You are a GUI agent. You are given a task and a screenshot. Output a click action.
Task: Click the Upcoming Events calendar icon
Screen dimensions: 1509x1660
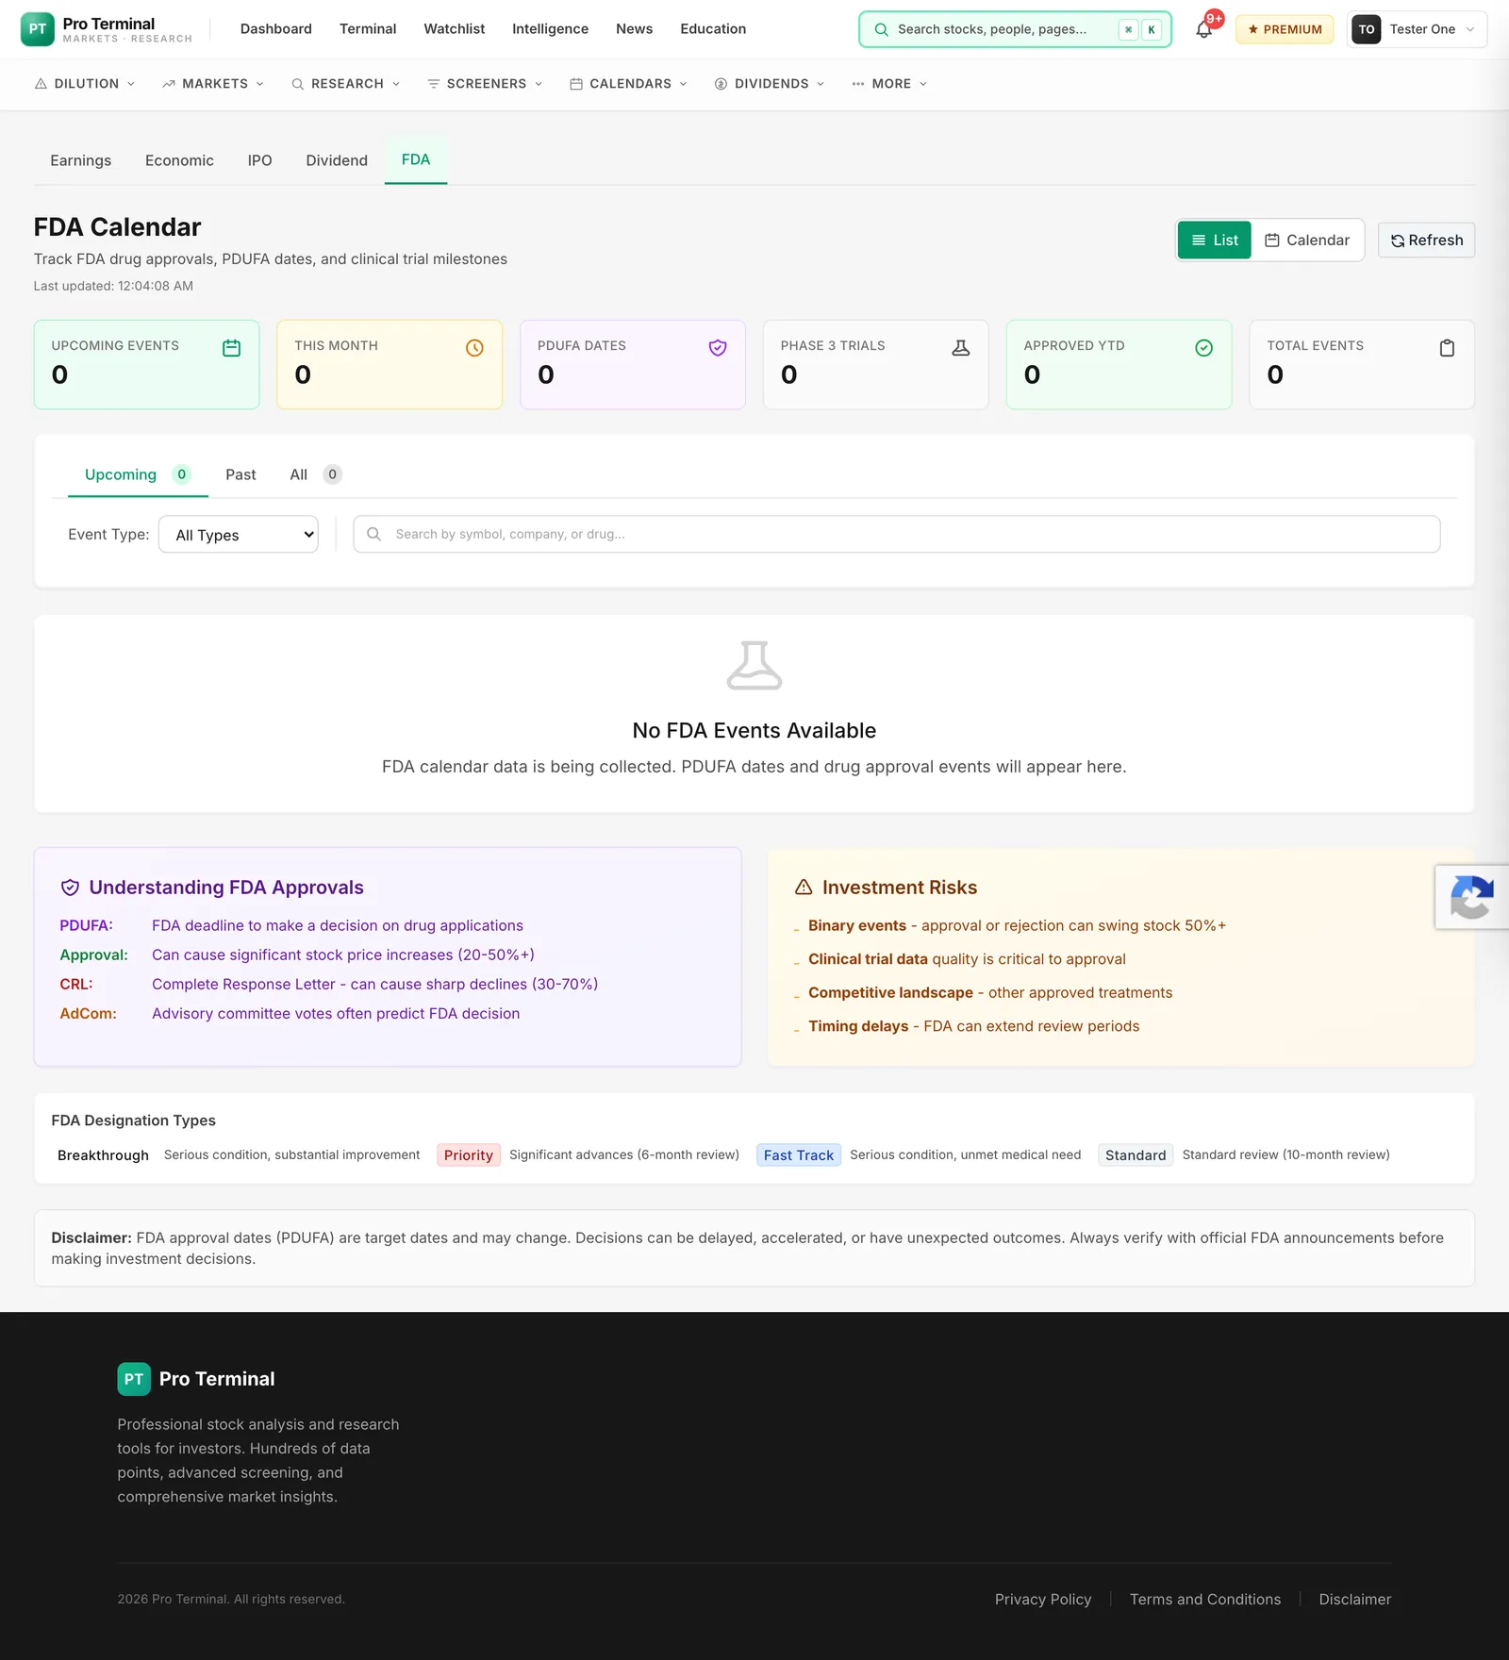[x=231, y=348]
